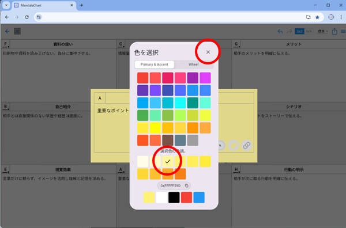Select the メリット cell title
This screenshot has width=346, height=228.
tap(294, 44)
